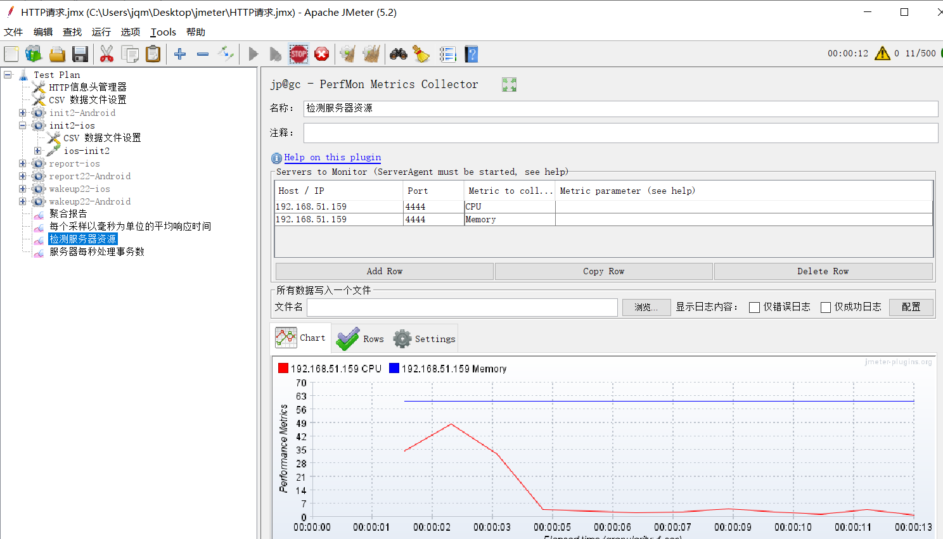Stop the running test
943x539 pixels.
coord(298,54)
